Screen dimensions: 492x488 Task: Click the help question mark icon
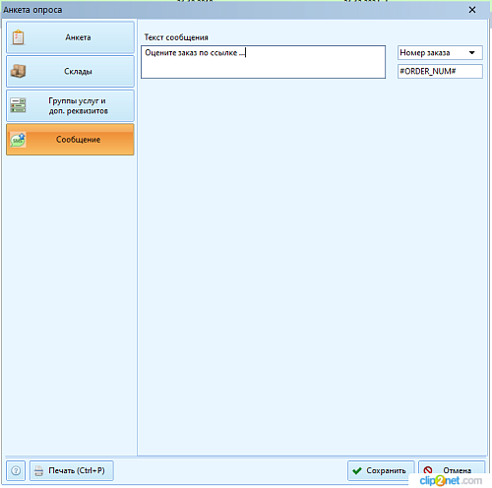16,470
